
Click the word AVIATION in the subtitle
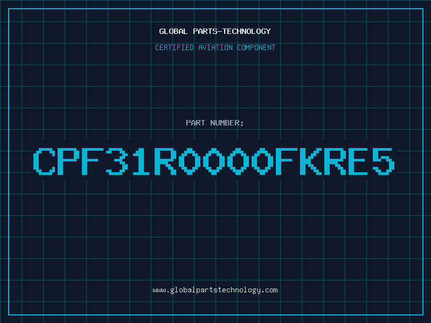[215, 47]
